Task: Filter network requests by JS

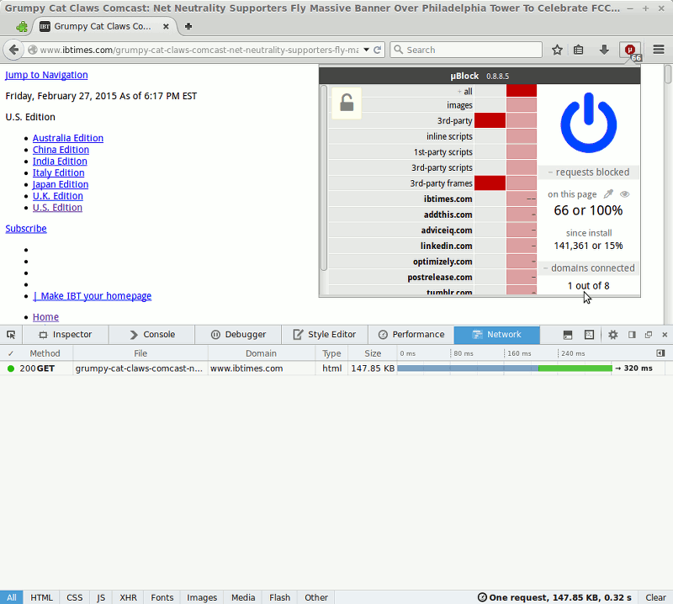Action: 101,597
